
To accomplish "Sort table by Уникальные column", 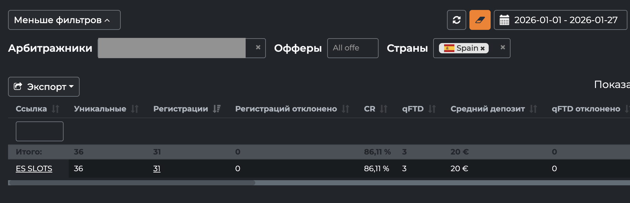I will pos(135,109).
